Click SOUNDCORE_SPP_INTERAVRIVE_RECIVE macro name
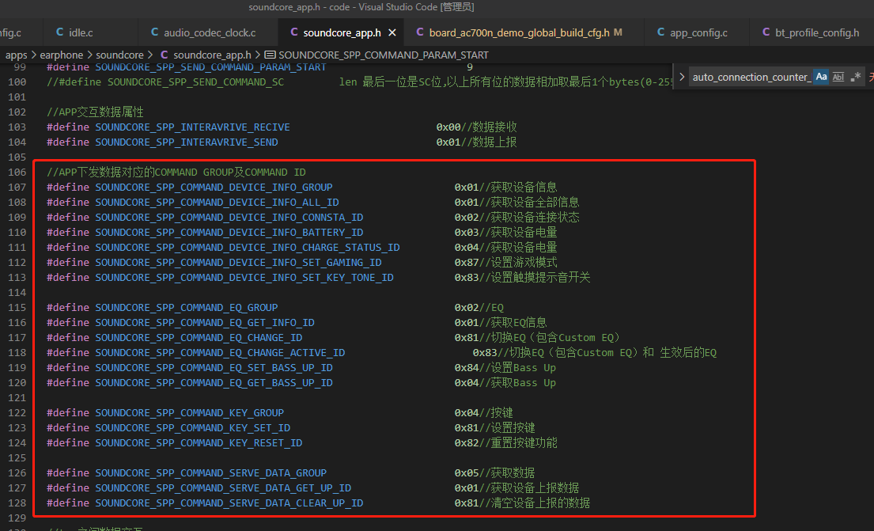This screenshot has height=531, width=874. pyautogui.click(x=192, y=127)
